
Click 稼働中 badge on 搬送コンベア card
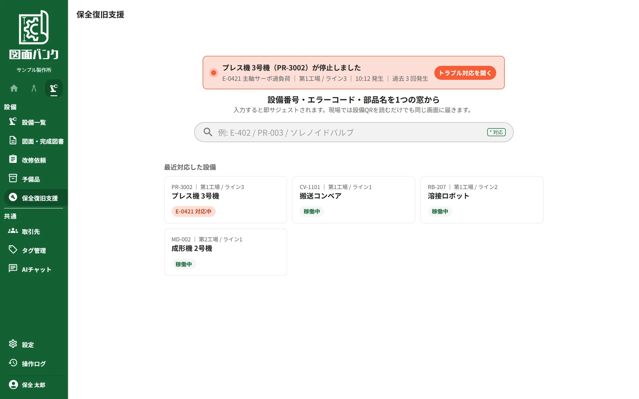(x=312, y=211)
